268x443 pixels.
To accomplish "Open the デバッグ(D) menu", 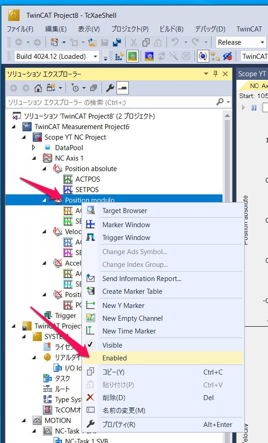I will pos(210,29).
